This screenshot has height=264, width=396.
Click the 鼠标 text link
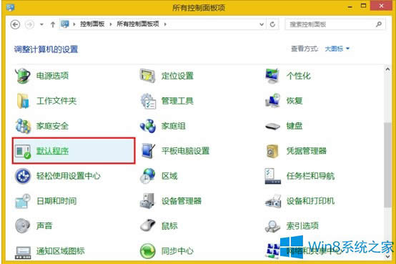click(x=169, y=226)
